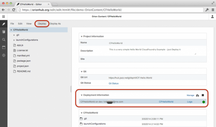
Task: Open project.json in the file tree
Action: (23, 66)
